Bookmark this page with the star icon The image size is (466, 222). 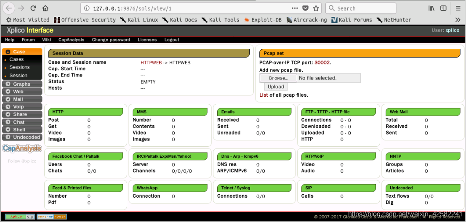tap(316, 8)
